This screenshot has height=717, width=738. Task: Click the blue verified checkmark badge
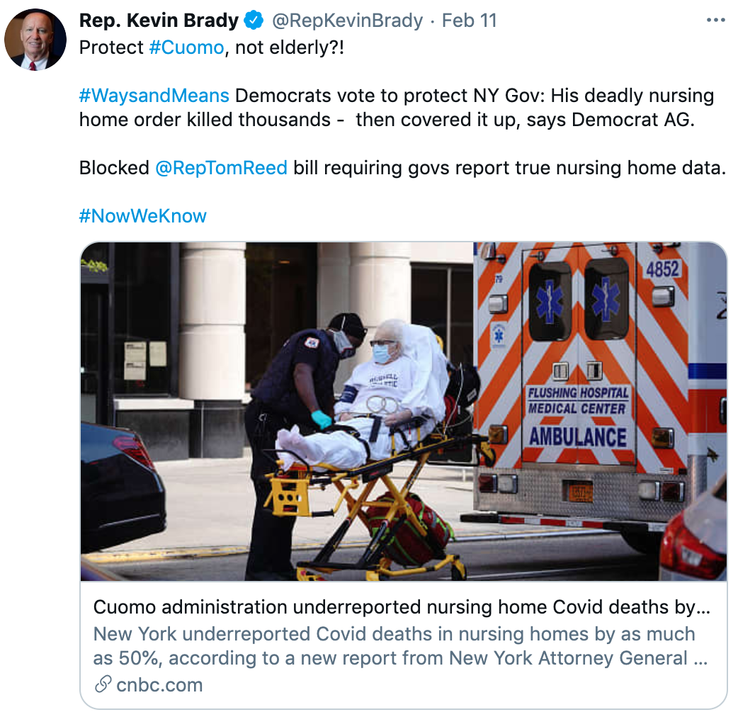254,21
